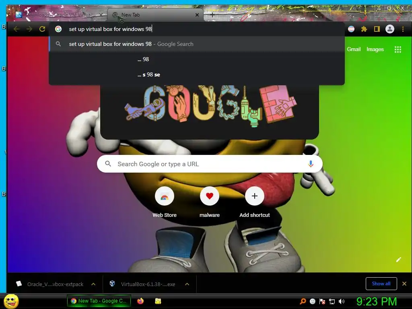The width and height of the screenshot is (412, 309).
Task: Click the flag-colored extension icon in toolbar
Action: [x=351, y=29]
